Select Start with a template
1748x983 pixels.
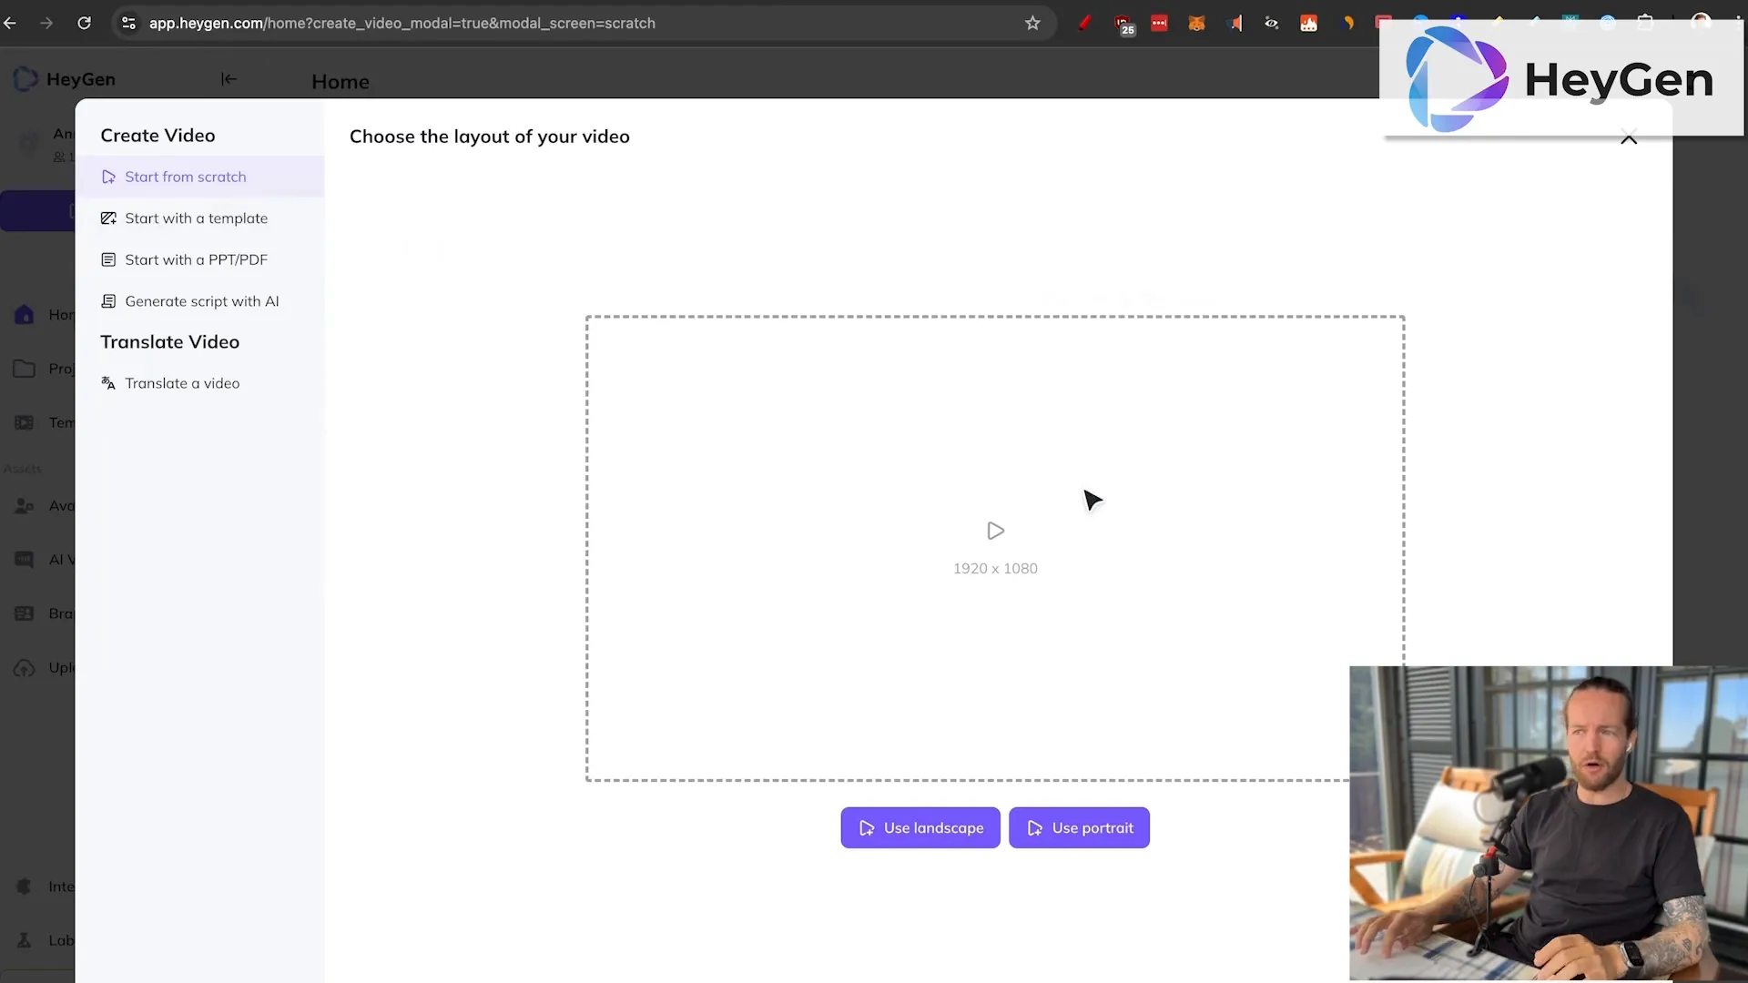[199, 218]
